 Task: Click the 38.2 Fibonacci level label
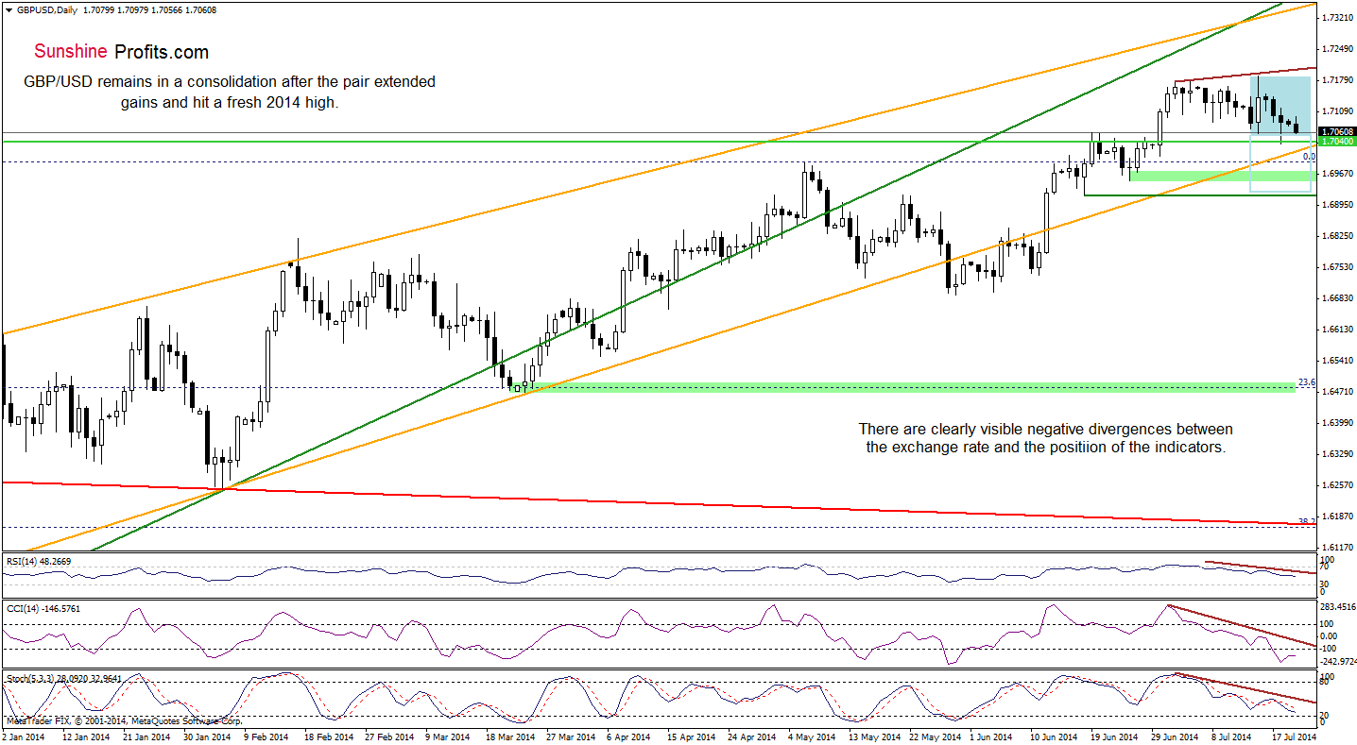pos(1306,521)
